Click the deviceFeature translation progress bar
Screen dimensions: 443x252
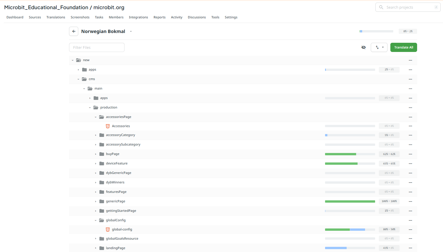coord(350,163)
